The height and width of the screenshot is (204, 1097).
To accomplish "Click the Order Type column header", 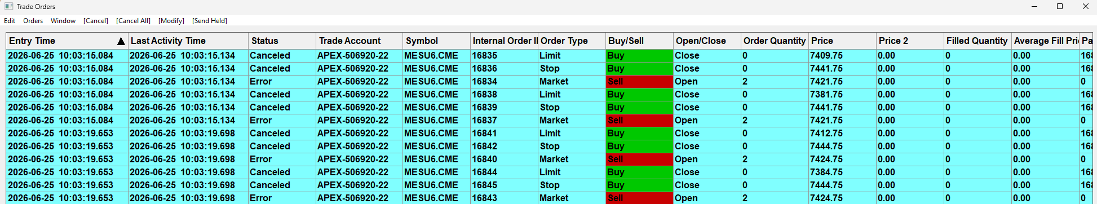I will point(572,41).
